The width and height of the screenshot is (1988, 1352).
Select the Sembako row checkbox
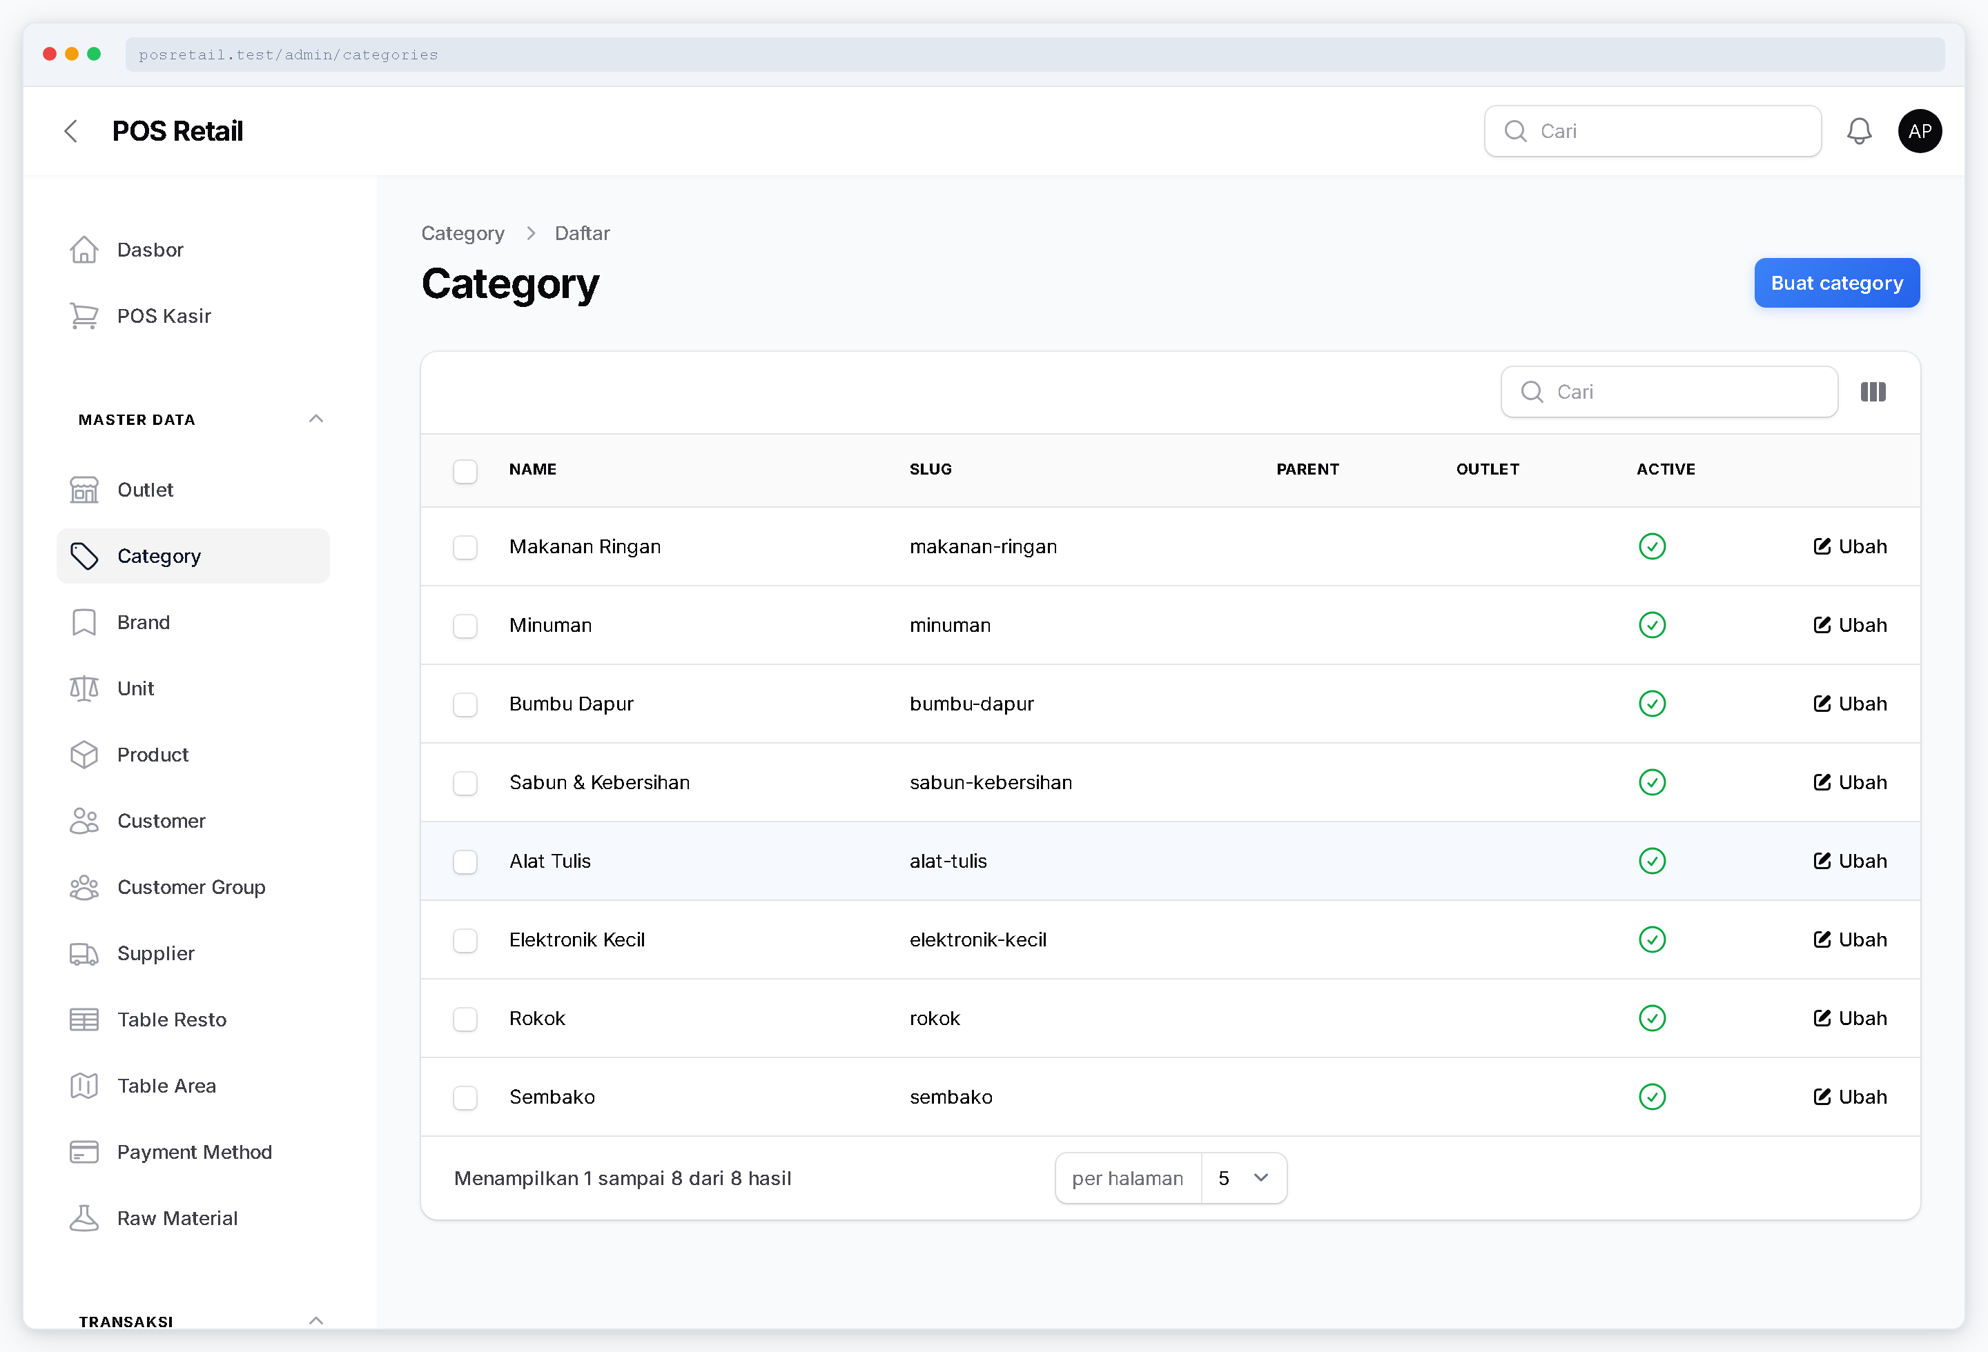[x=465, y=1097]
